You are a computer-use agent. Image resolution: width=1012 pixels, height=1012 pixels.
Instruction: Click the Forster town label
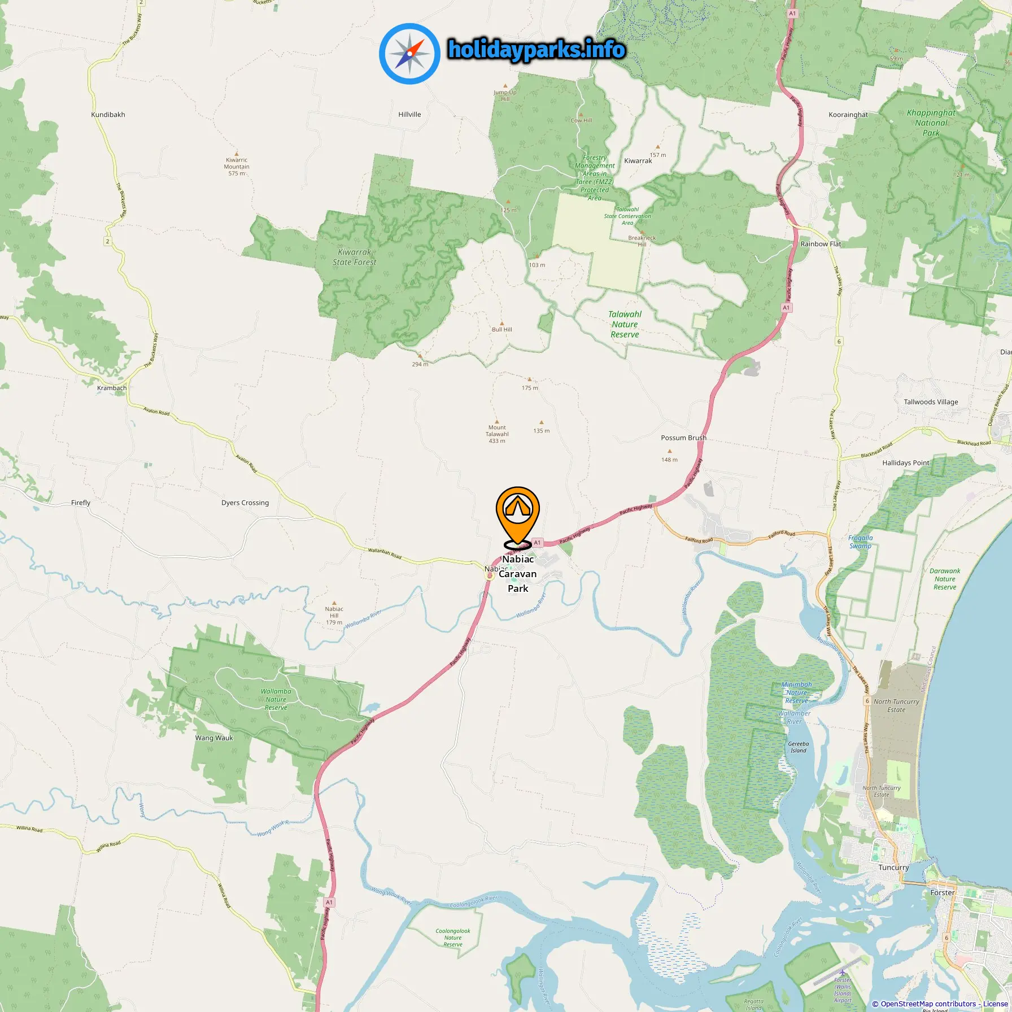[x=943, y=893]
